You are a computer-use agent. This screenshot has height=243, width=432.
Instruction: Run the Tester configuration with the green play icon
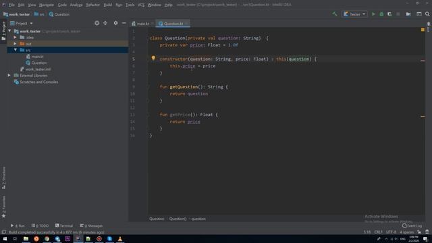[373, 14]
